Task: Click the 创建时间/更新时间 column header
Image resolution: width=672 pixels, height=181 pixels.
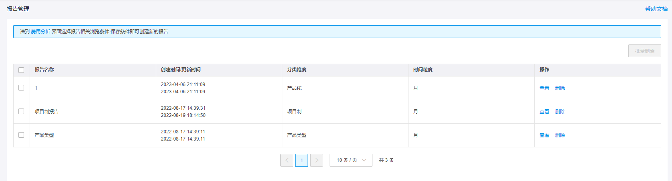Action: tap(181, 70)
